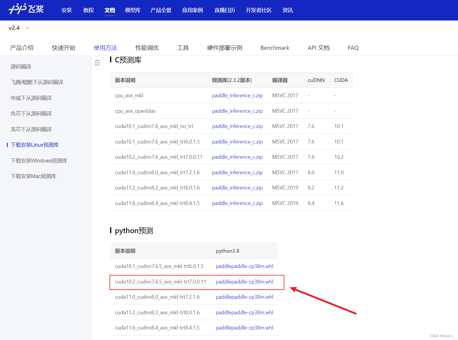Download paddle_inference_c.zip for cuda11.0_cudnn8.0_avx_mkl_trt7.2.1.6

click(237, 172)
